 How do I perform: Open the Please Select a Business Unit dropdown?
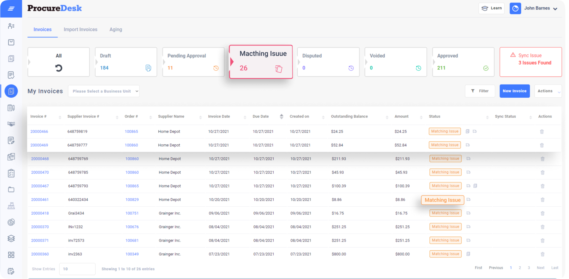coord(104,91)
